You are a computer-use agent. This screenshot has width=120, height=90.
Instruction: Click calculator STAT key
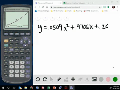(x=17, y=45)
